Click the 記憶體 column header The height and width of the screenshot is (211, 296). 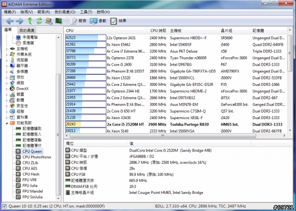point(269,30)
